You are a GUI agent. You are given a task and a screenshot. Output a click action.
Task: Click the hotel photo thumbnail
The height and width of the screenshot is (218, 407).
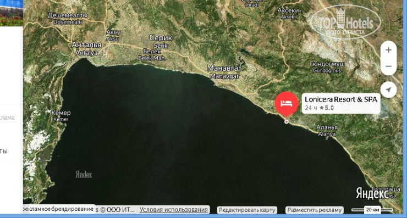(x=12, y=13)
